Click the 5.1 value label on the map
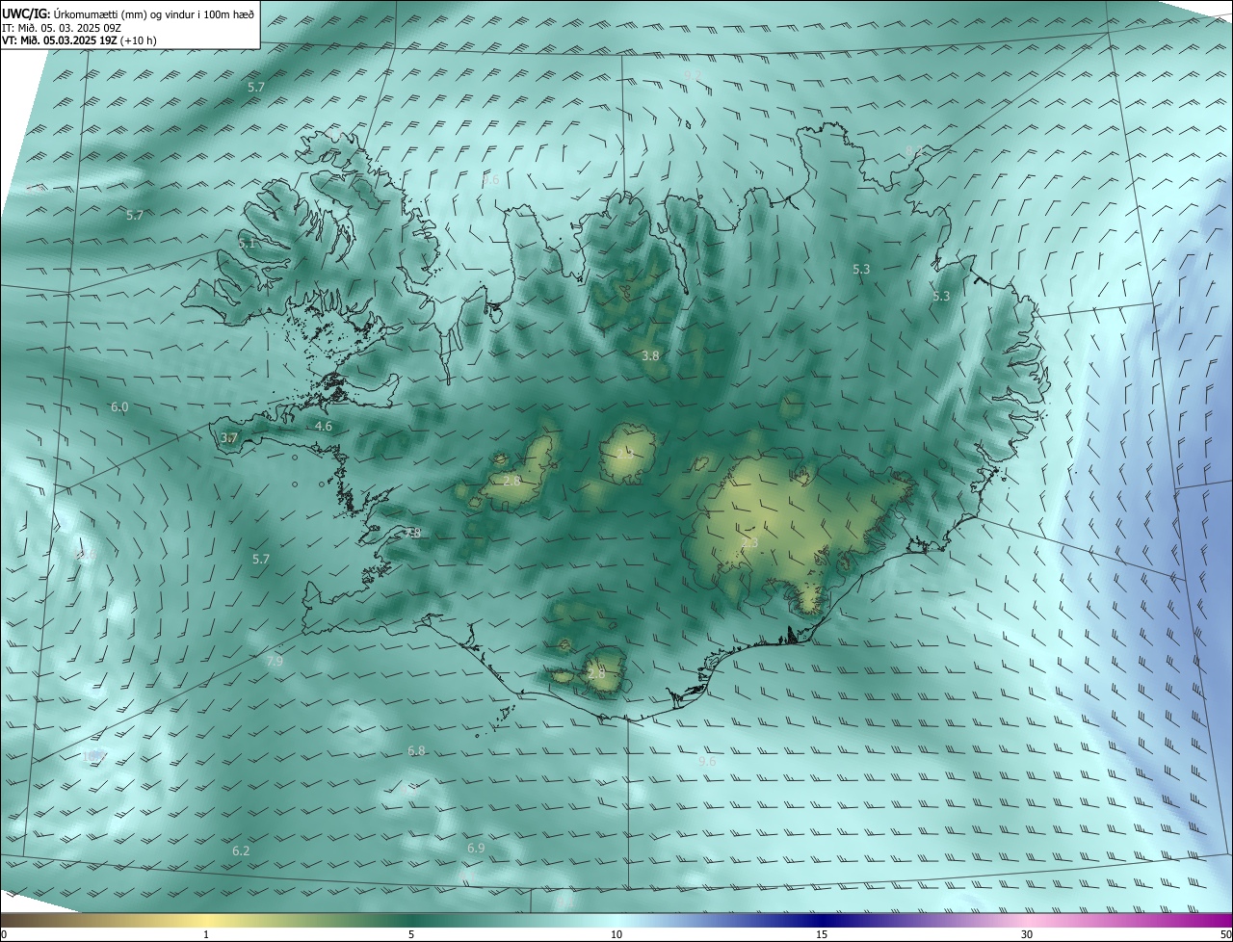1233x942 pixels. coord(248,244)
